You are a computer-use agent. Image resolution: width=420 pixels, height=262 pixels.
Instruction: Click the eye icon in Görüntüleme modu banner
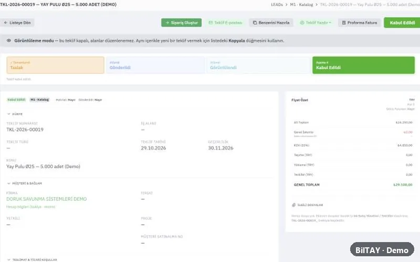point(9,41)
